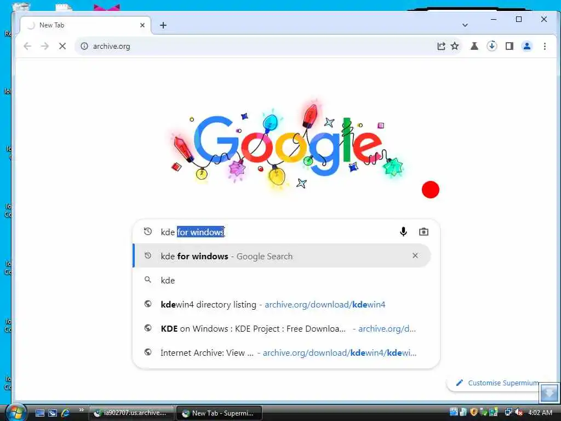Click the Customise Supermium button

pyautogui.click(x=497, y=383)
